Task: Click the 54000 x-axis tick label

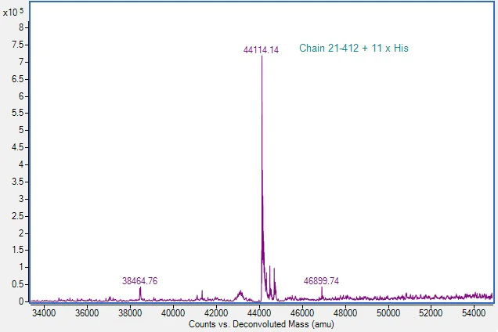Action: click(x=474, y=313)
